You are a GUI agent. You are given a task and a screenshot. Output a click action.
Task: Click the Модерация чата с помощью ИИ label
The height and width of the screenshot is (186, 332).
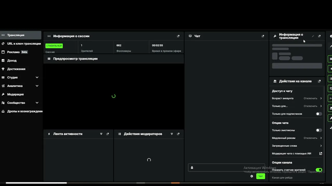(x=292, y=153)
